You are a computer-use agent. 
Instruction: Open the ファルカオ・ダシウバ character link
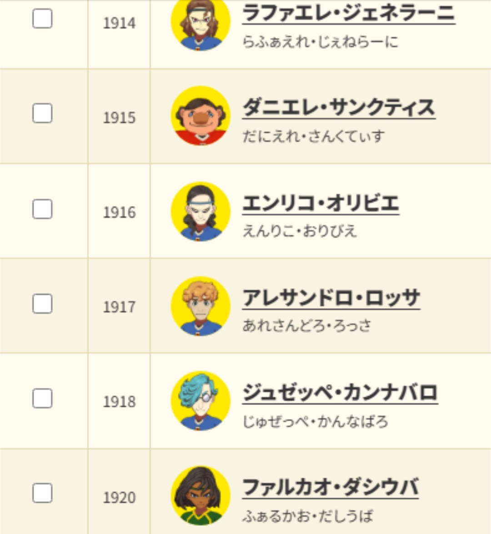pyautogui.click(x=330, y=488)
